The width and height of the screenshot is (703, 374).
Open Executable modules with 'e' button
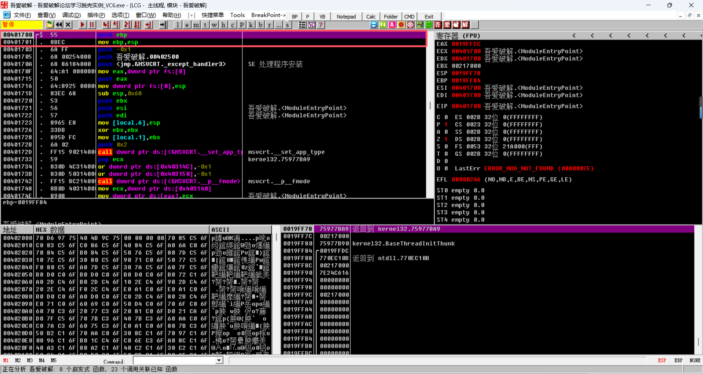187,25
